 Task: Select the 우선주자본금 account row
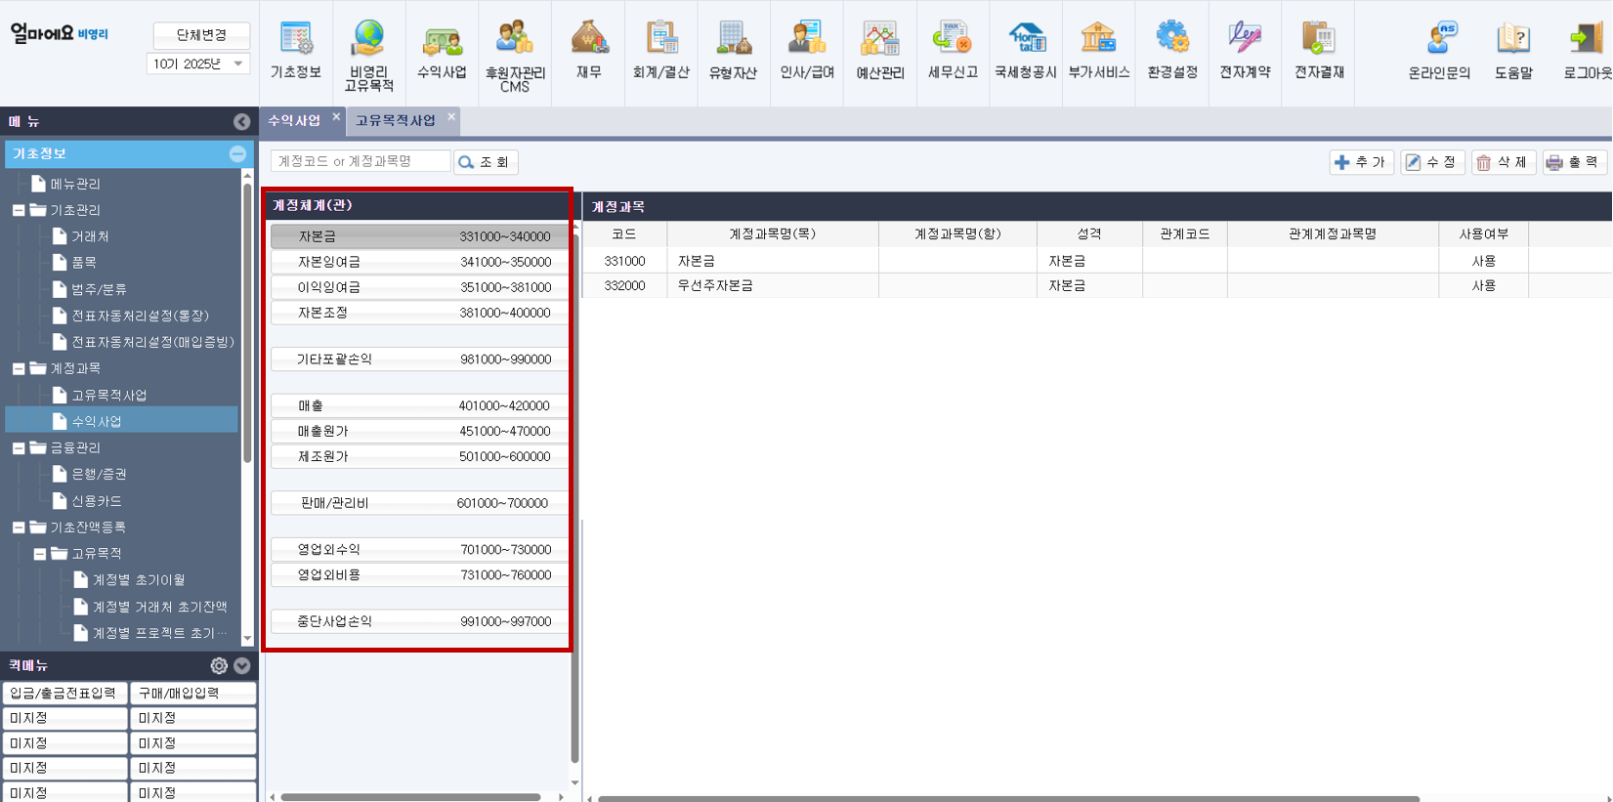(1096, 285)
